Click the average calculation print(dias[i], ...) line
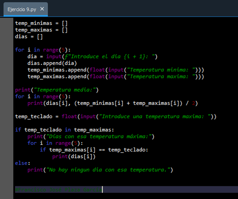238x199 pixels. 112,103
